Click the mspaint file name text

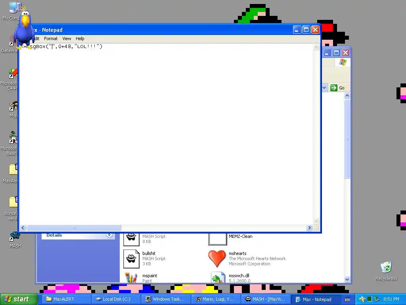[149, 276]
